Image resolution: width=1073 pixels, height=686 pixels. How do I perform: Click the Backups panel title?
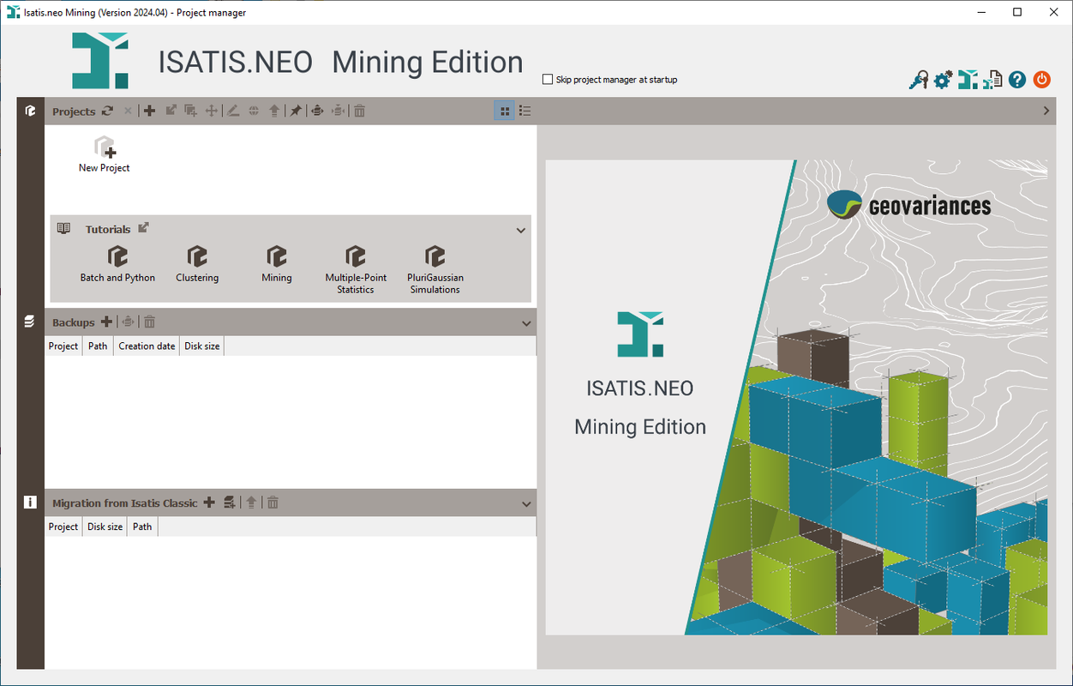[x=74, y=322]
